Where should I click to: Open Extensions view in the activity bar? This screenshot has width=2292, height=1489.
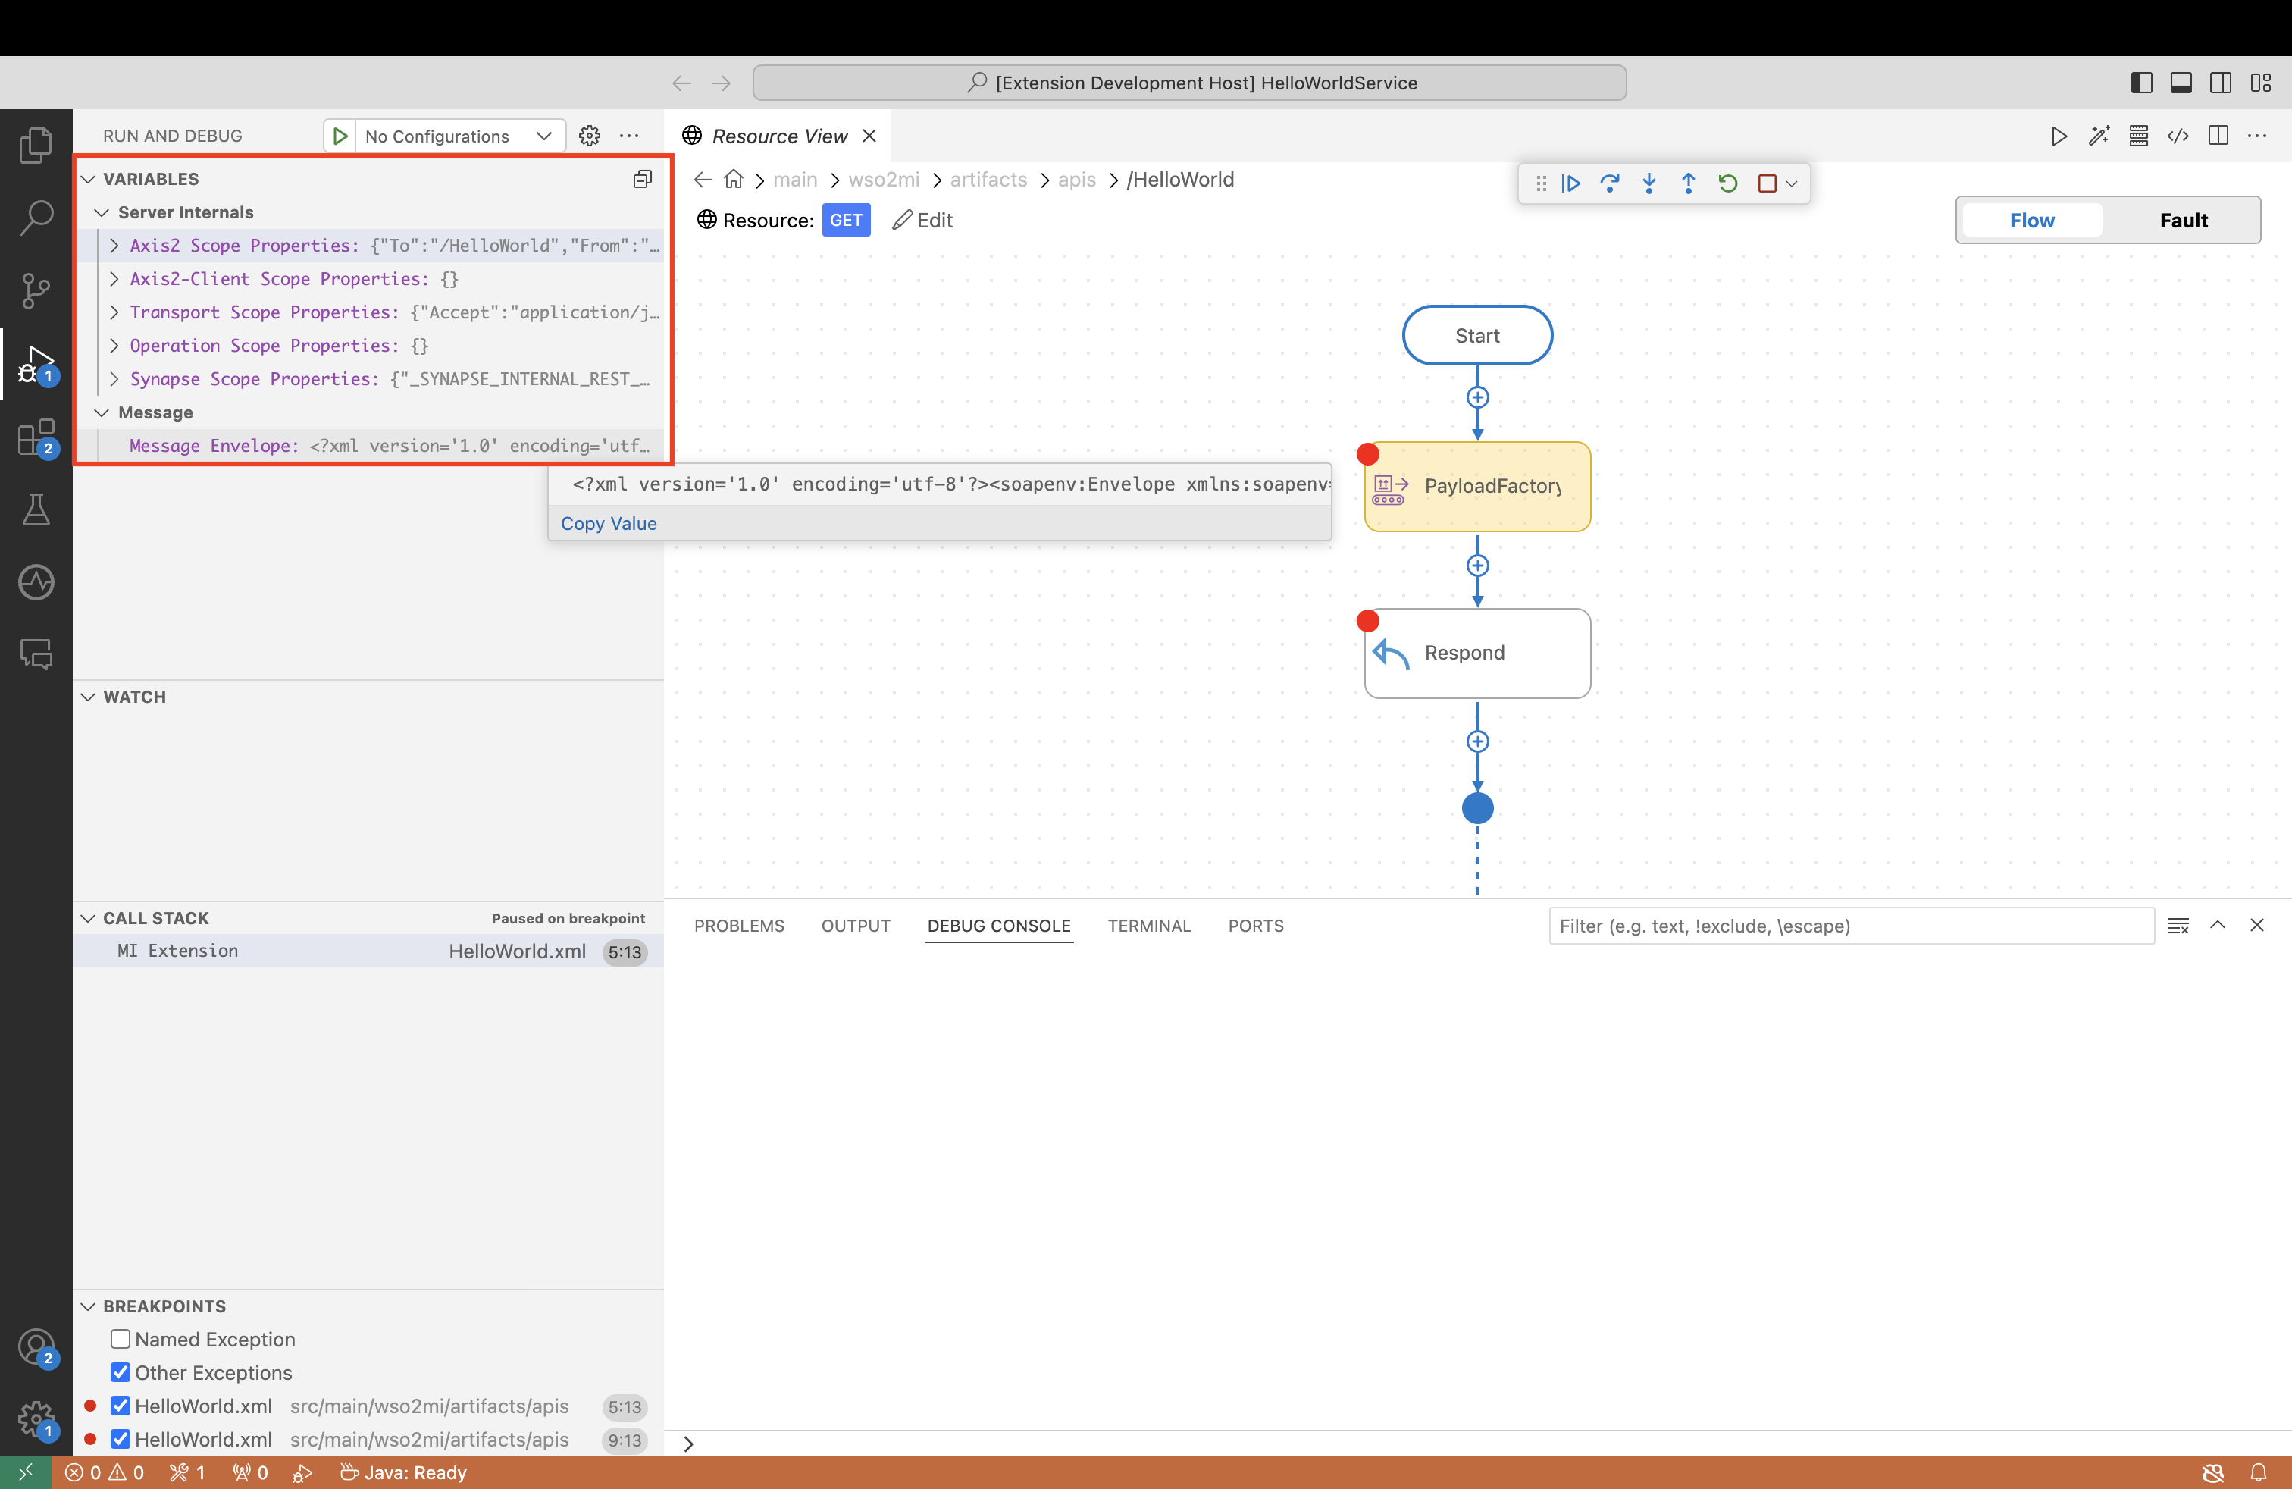(36, 438)
